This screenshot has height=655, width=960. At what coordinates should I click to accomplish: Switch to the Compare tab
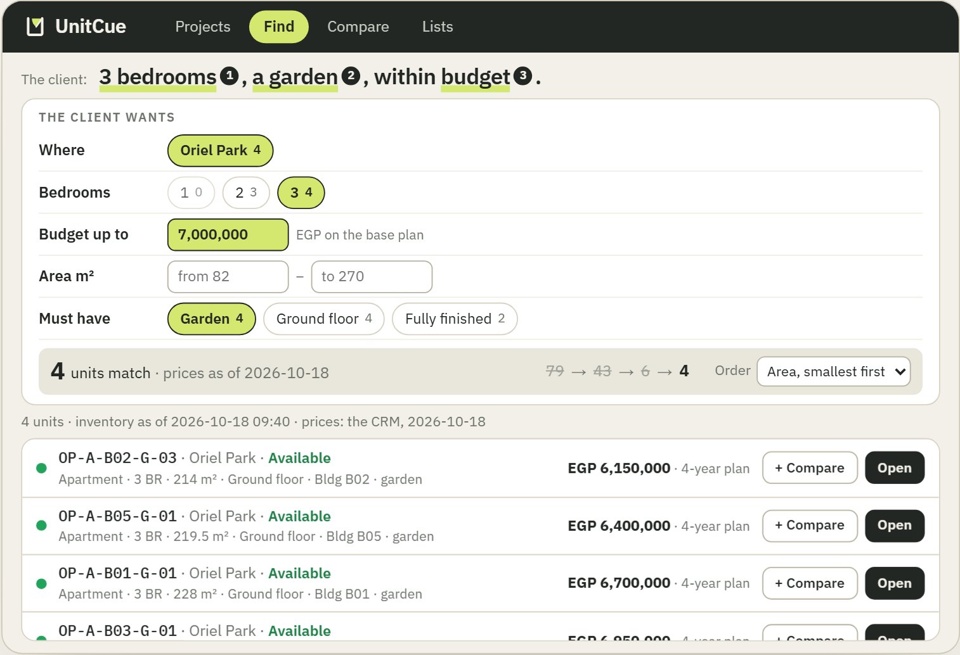pos(358,27)
